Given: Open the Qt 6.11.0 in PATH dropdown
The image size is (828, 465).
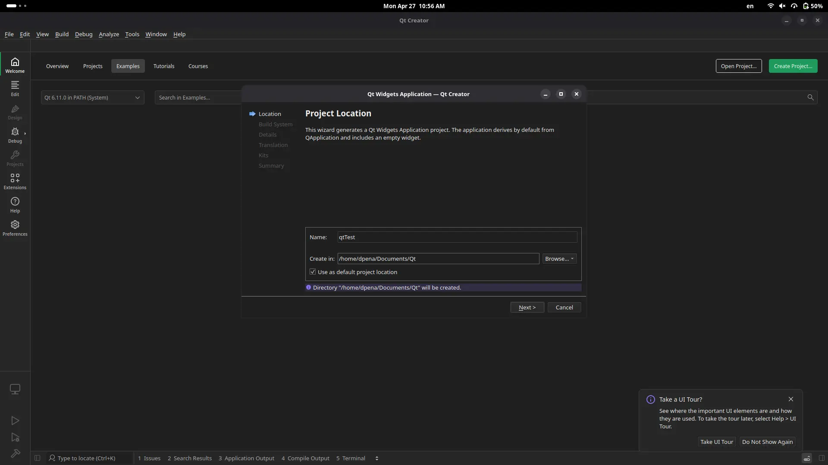Looking at the screenshot, I should pos(93,97).
